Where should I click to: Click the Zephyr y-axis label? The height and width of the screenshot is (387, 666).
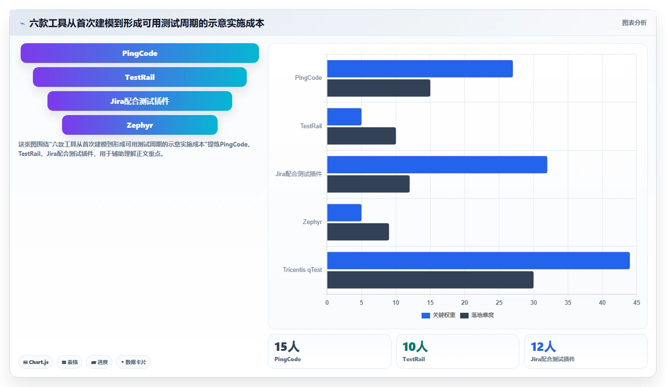pyautogui.click(x=313, y=222)
